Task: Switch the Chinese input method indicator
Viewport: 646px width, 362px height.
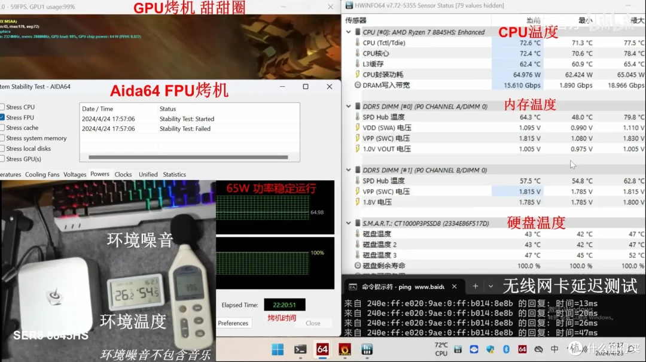Action: (554, 349)
